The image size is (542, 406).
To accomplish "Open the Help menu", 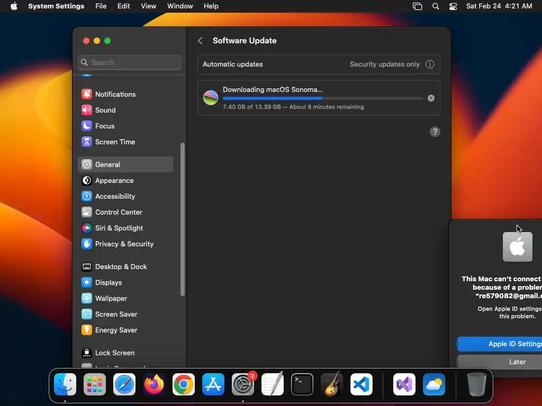I will 211,6.
